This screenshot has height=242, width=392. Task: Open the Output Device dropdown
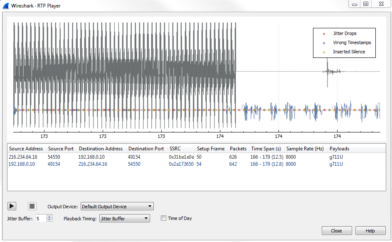coord(117,207)
